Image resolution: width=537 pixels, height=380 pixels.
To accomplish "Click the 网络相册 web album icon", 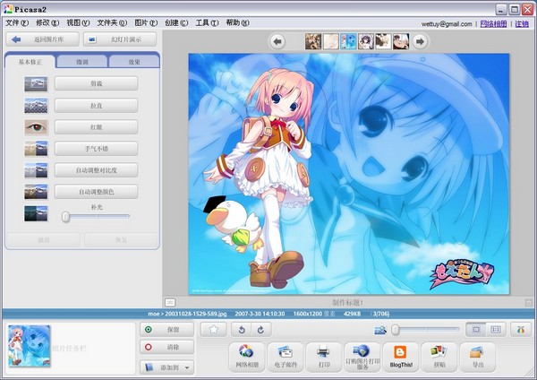I will (246, 356).
